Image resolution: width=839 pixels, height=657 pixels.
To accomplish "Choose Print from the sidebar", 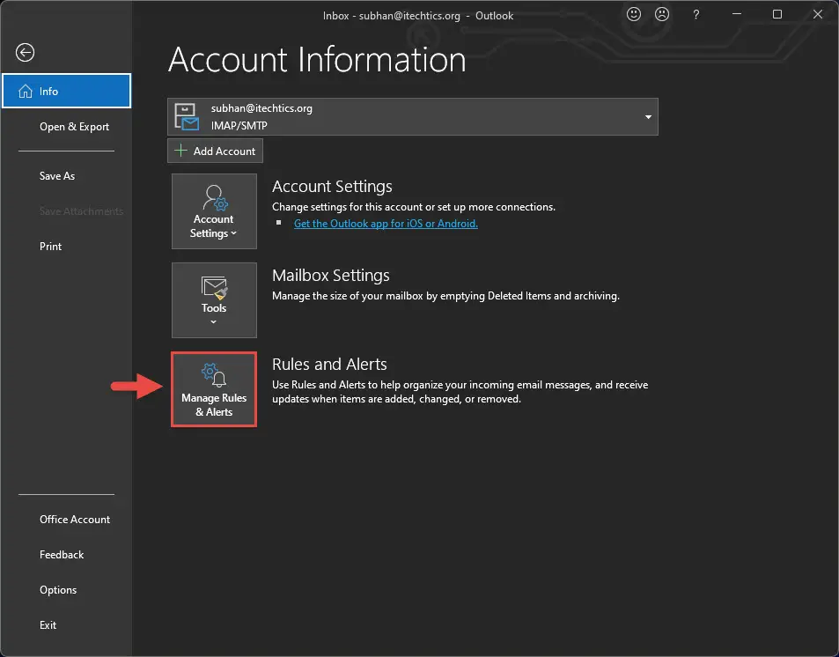I will tap(50, 247).
